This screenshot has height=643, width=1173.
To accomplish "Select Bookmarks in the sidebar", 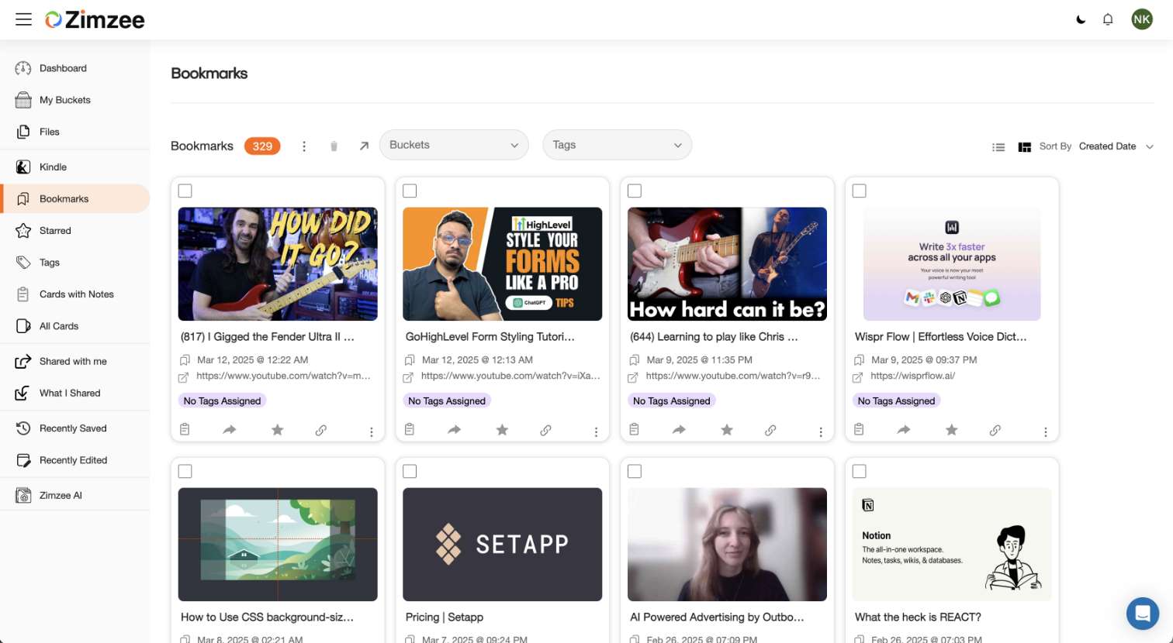I will pyautogui.click(x=74, y=198).
